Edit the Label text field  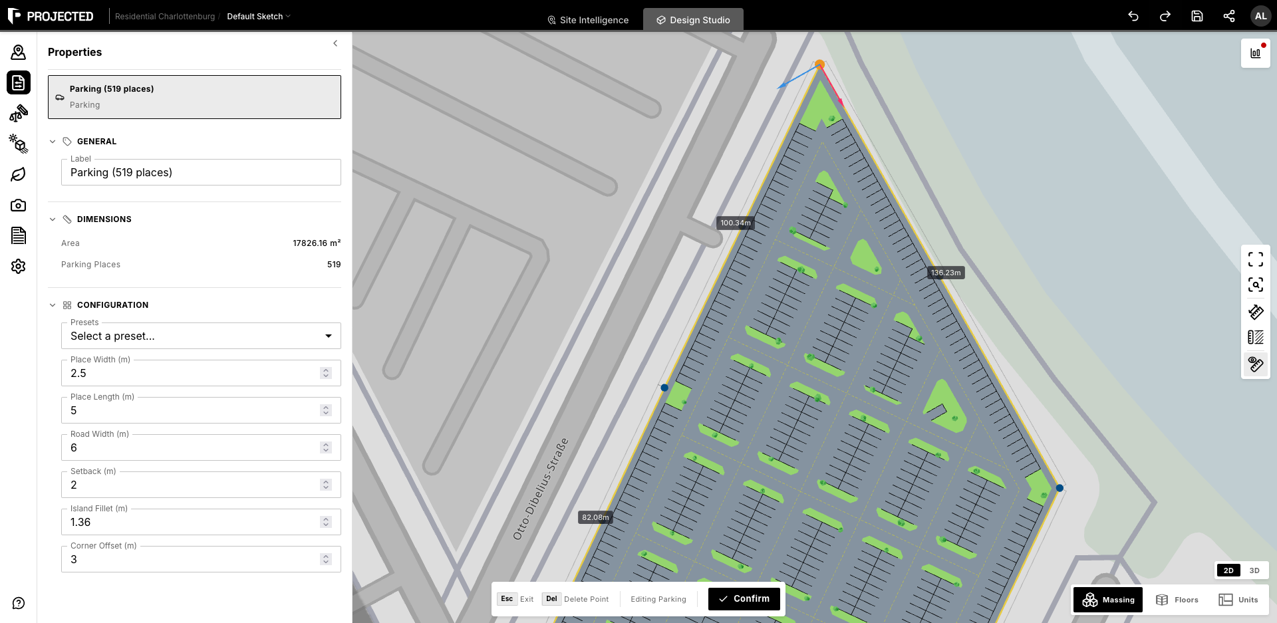click(201, 172)
